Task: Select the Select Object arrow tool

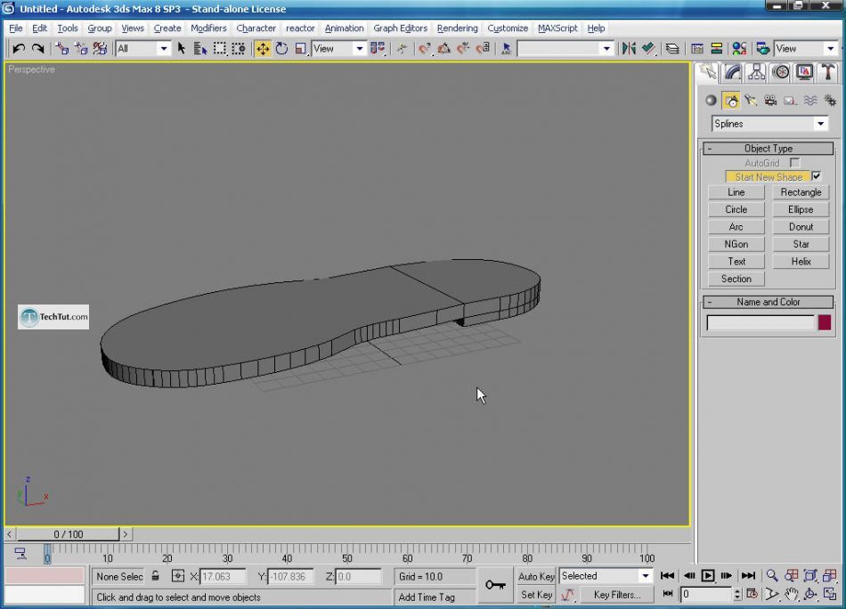Action: pos(182,49)
